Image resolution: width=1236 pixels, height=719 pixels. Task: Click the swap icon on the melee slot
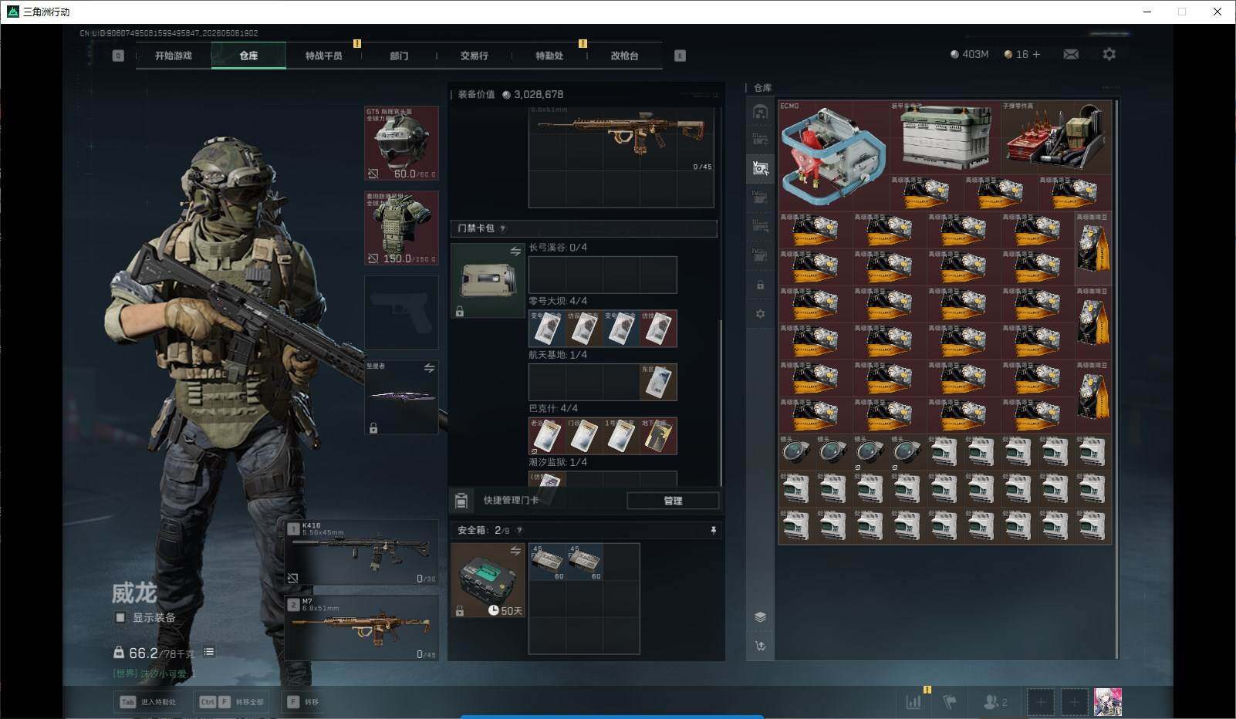pyautogui.click(x=429, y=369)
